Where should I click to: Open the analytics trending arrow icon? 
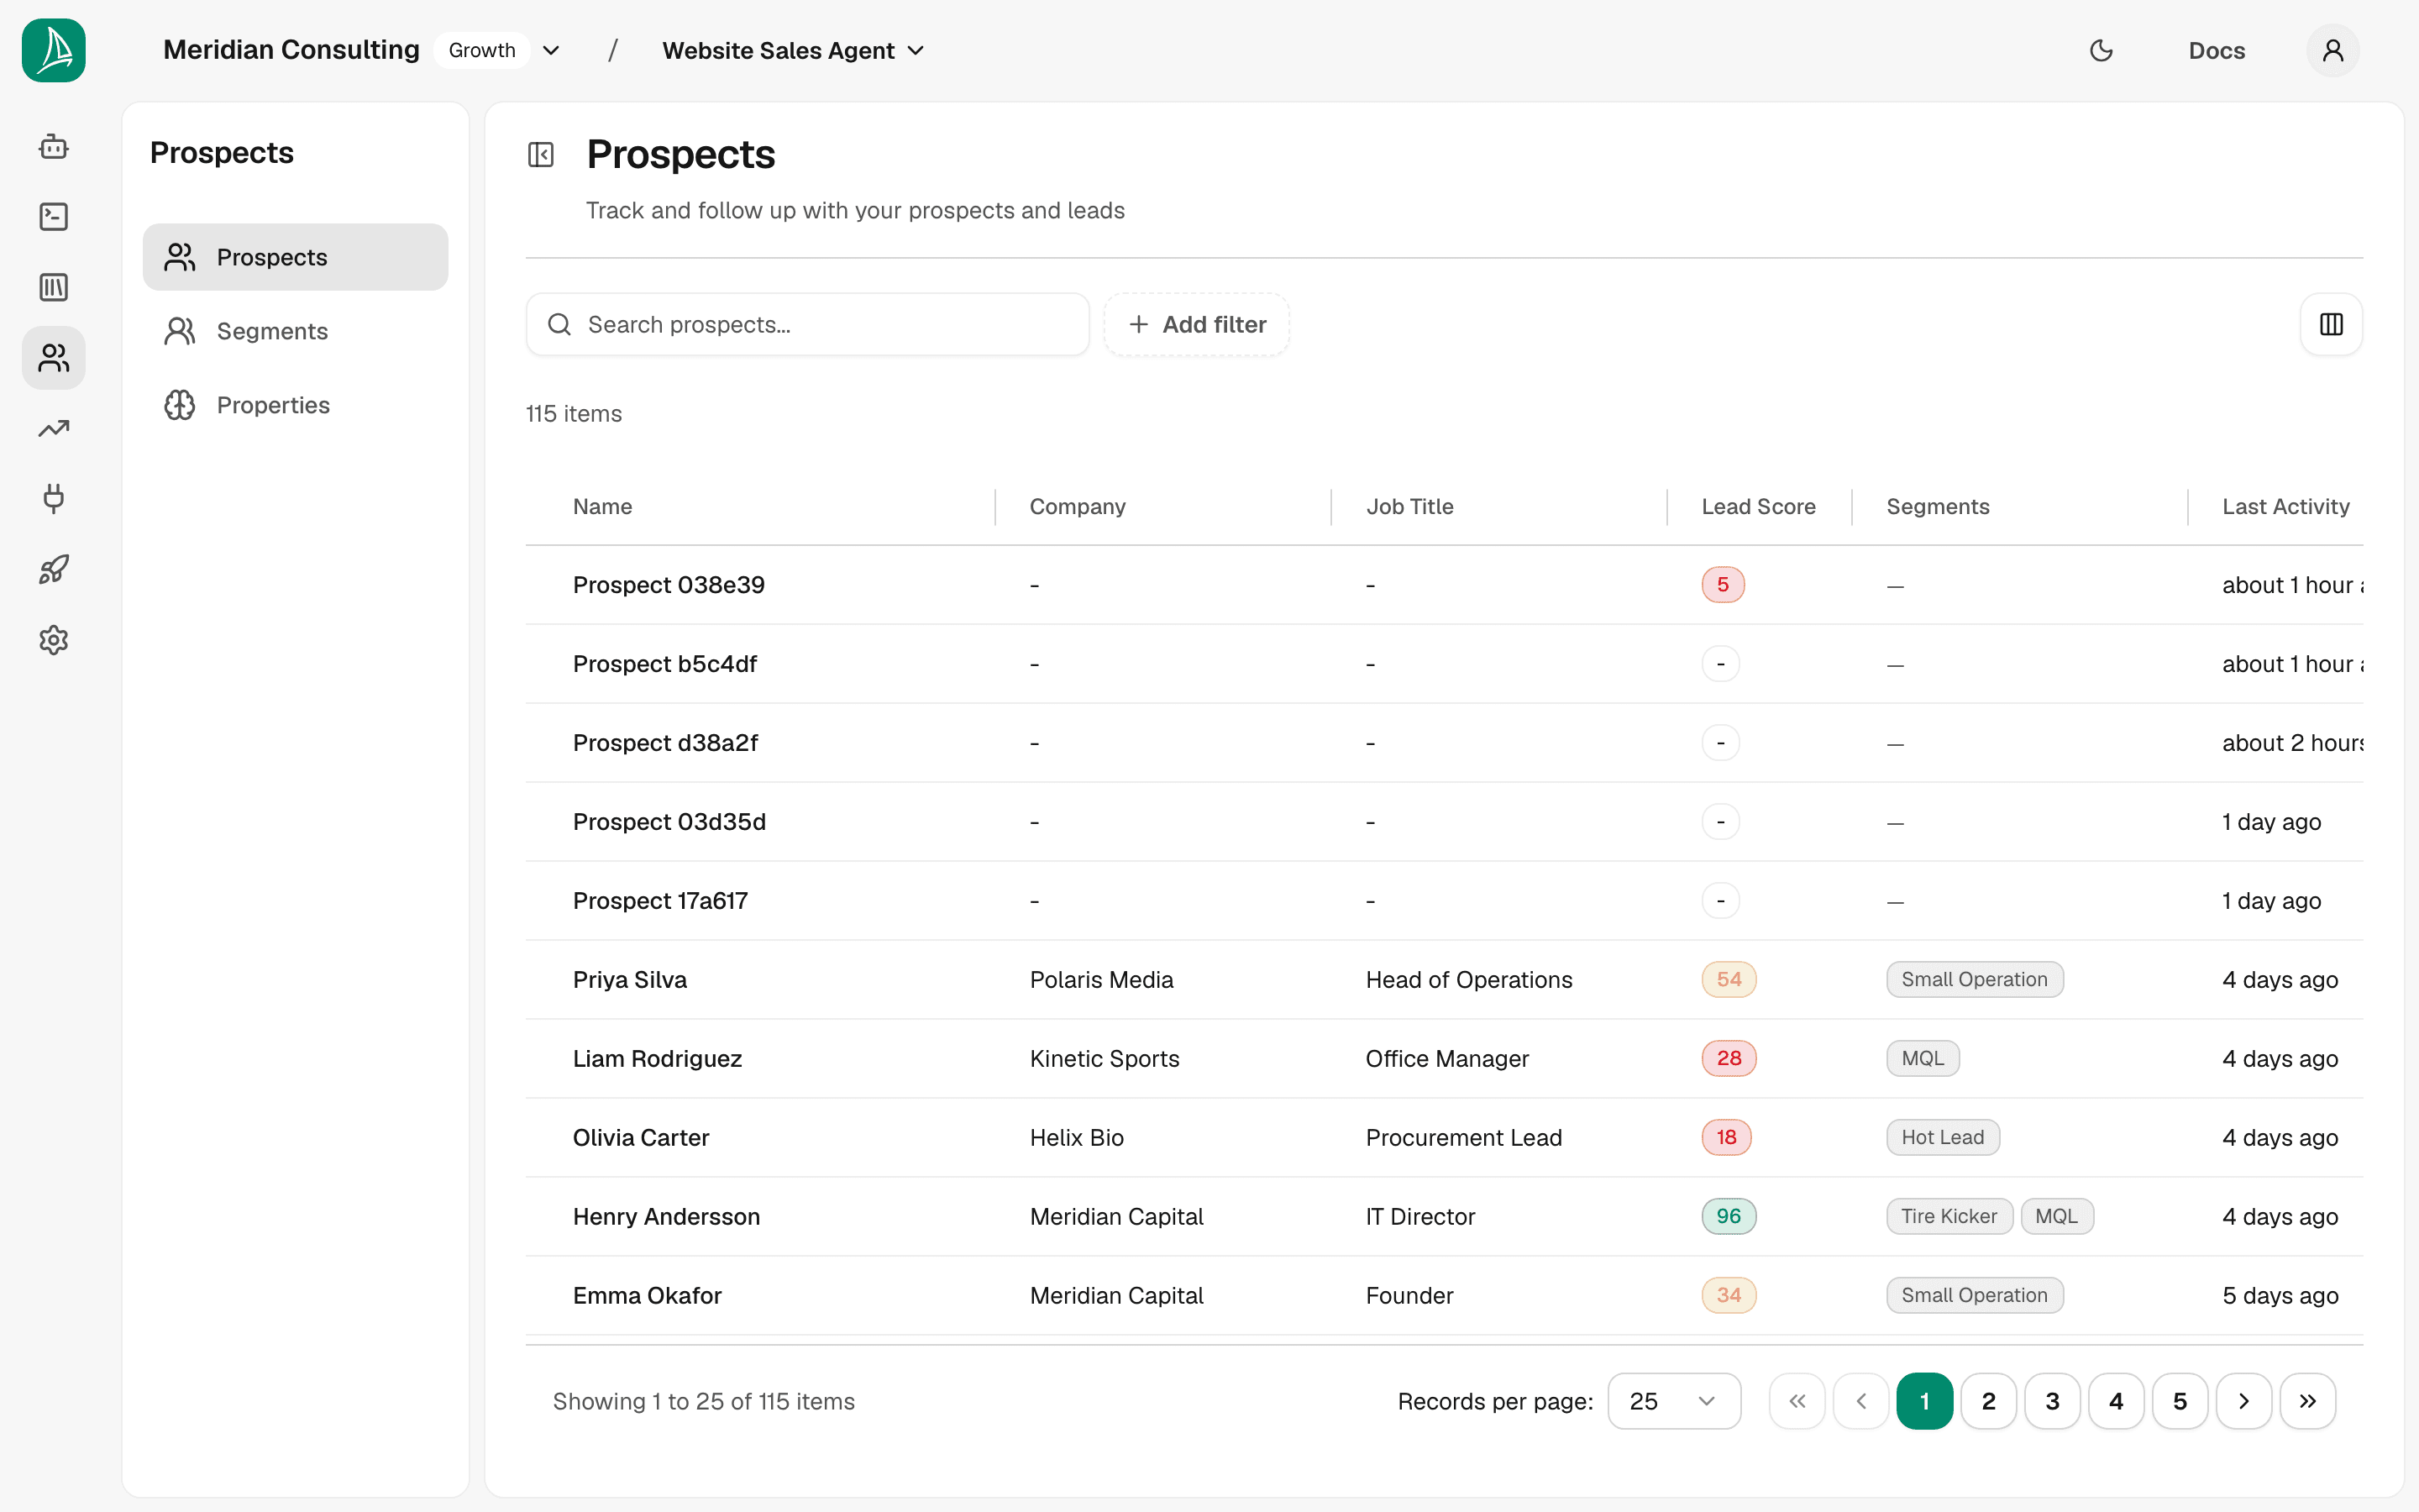(x=54, y=429)
